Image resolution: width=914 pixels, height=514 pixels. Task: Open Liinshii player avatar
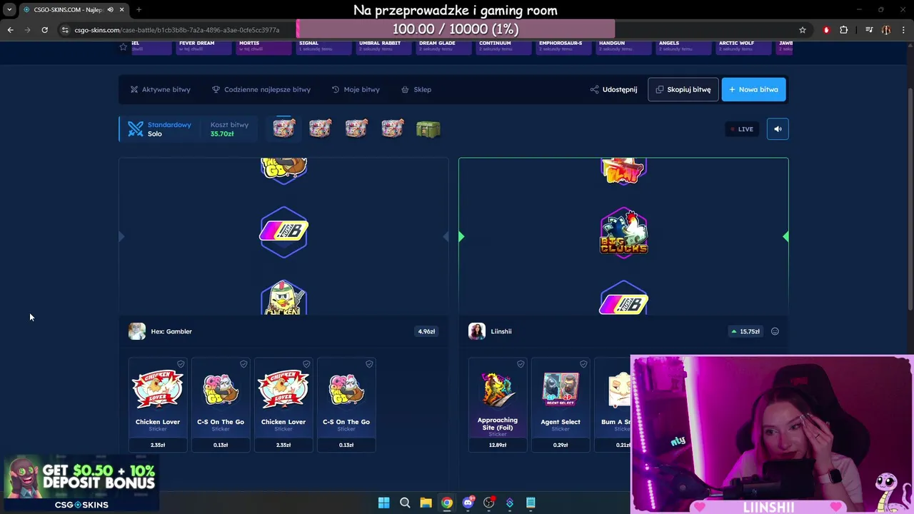tap(477, 331)
